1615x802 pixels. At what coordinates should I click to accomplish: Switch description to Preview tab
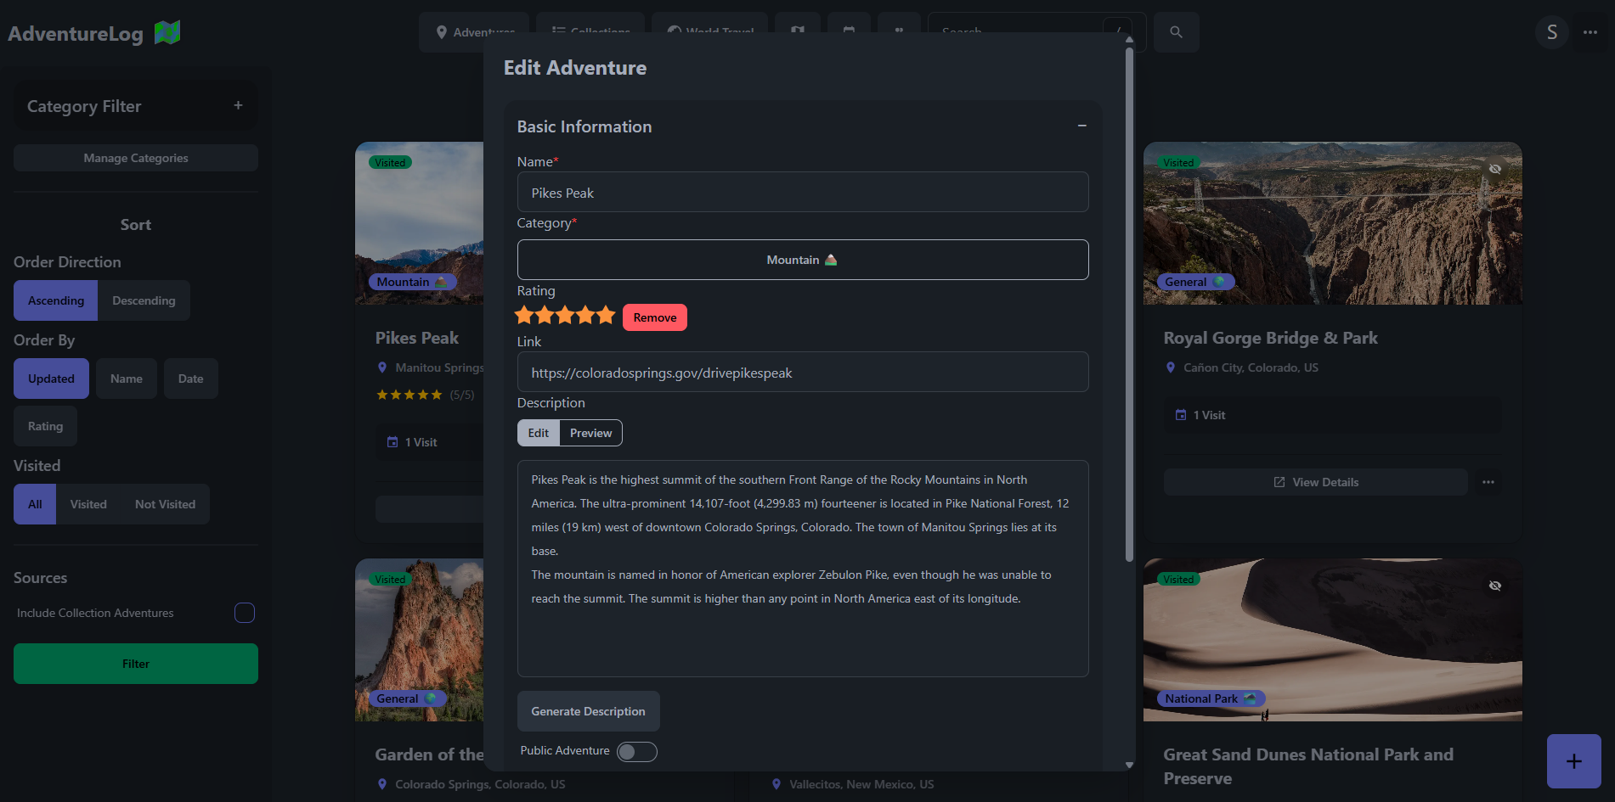(x=590, y=433)
